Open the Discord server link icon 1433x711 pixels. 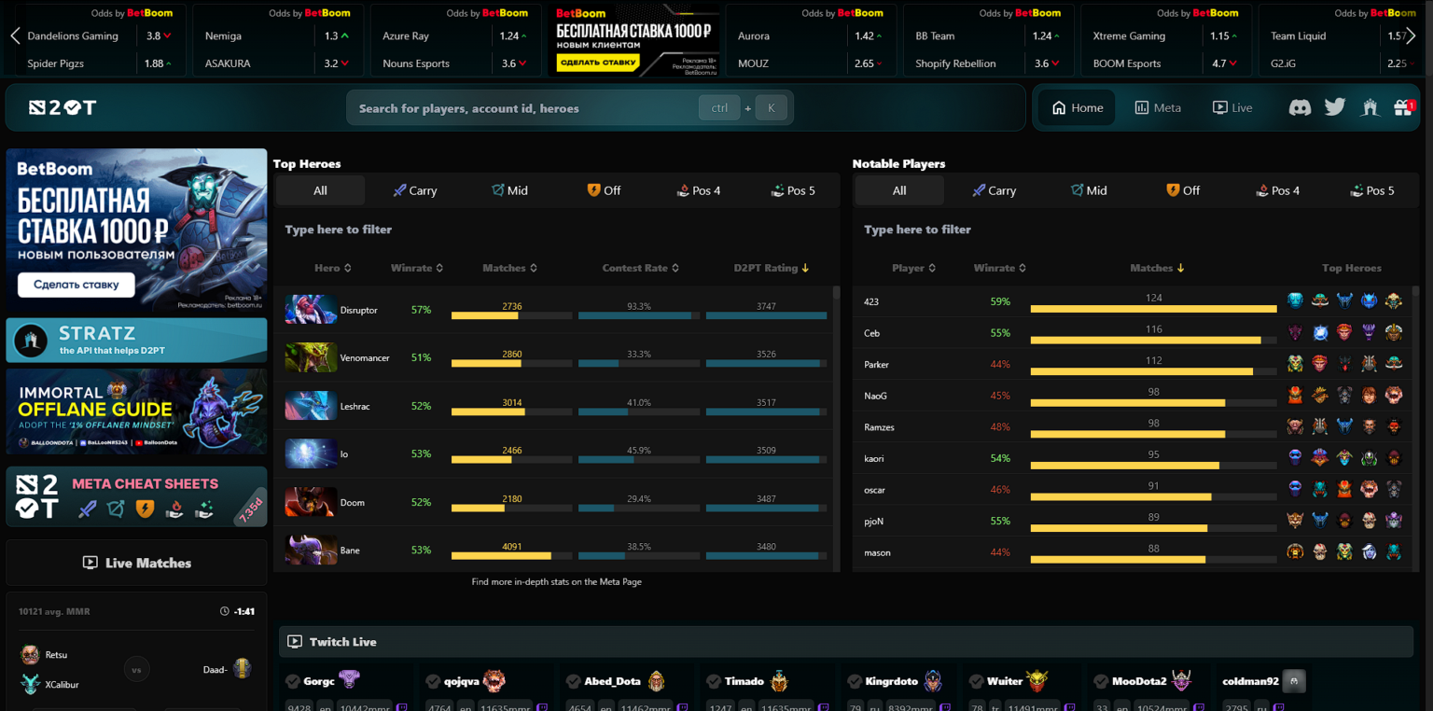click(x=1300, y=107)
